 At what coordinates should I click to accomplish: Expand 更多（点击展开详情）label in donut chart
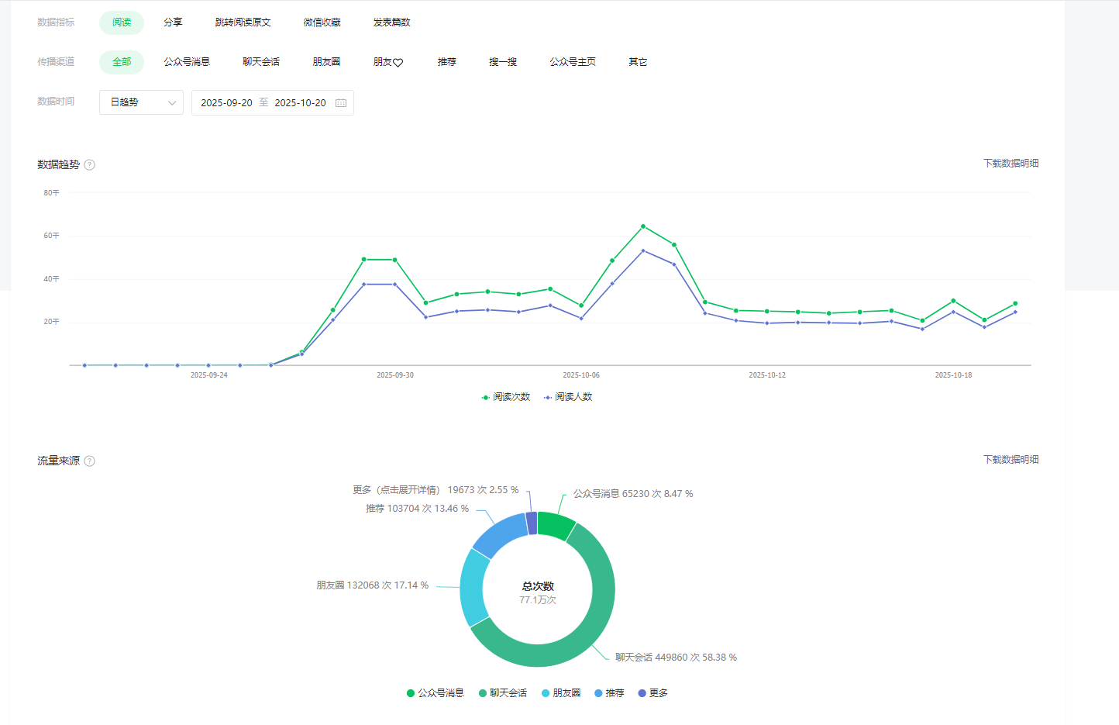[396, 490]
